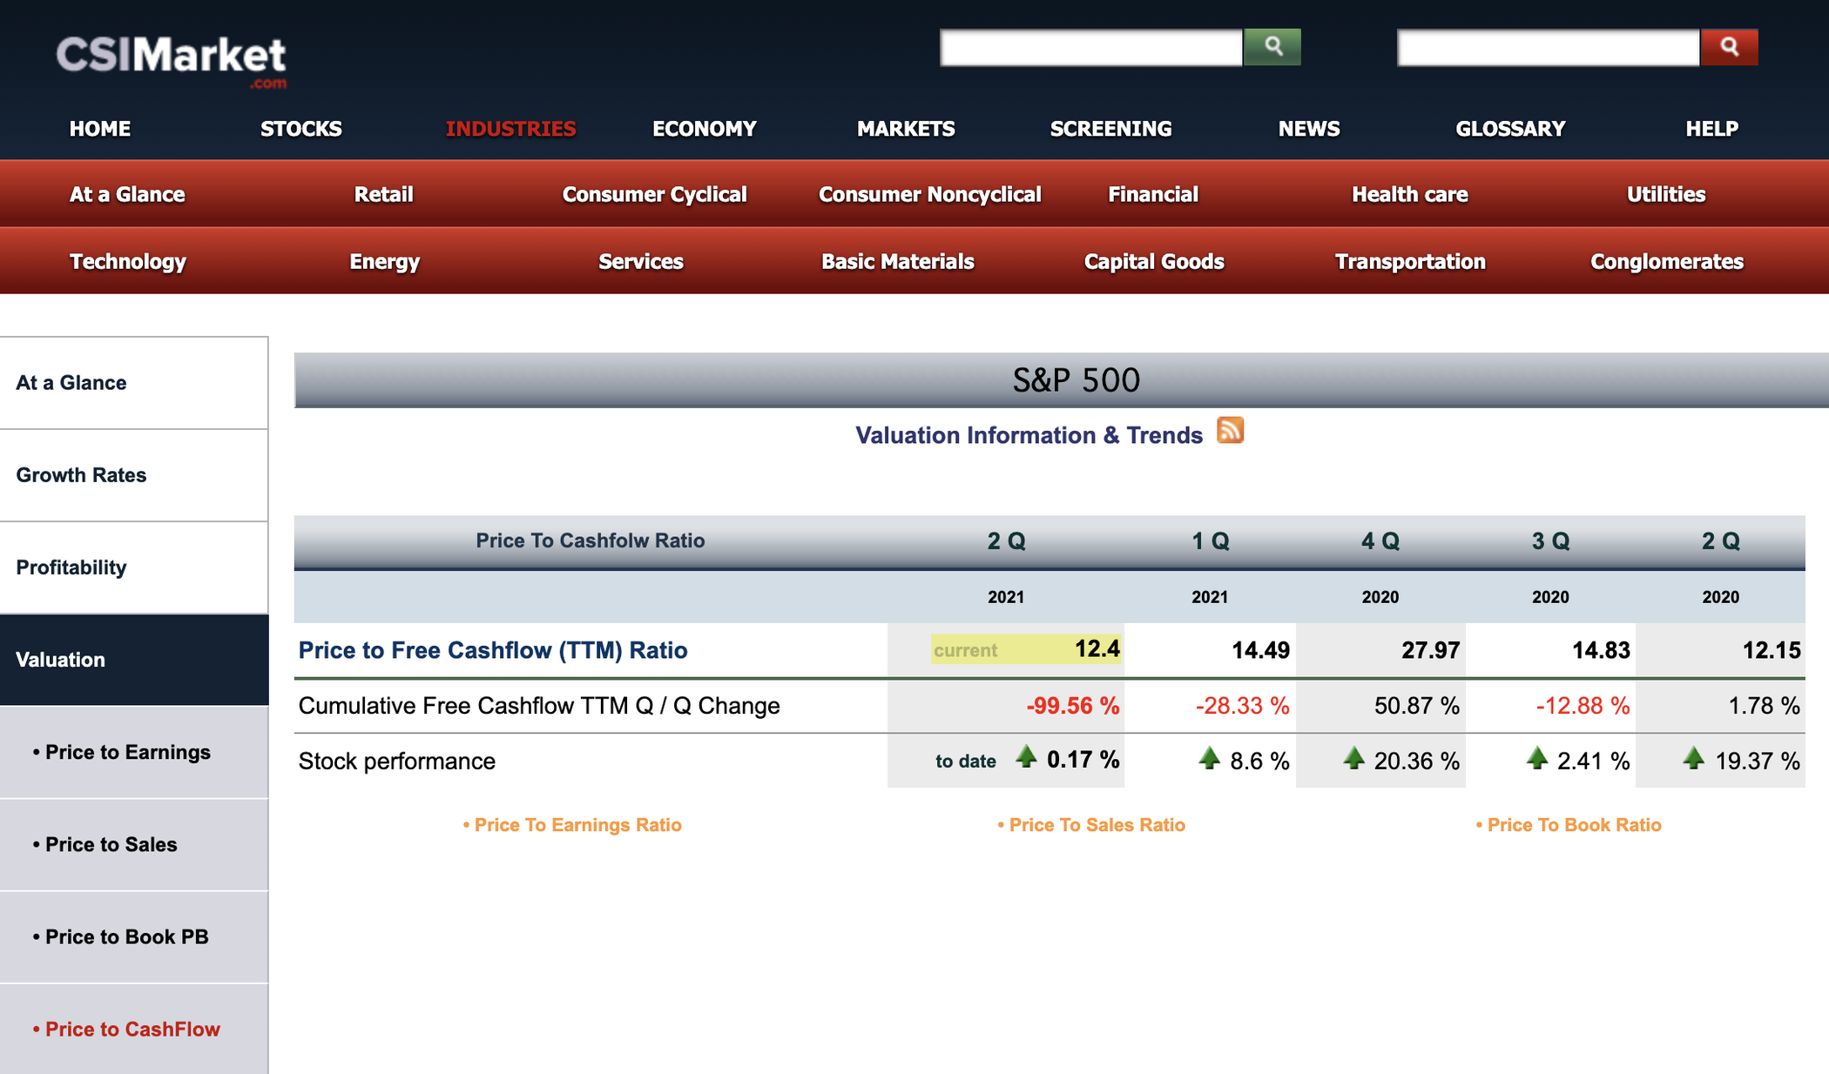
Task: Click the green arrow beside 19.37 %
Action: [x=1693, y=758]
